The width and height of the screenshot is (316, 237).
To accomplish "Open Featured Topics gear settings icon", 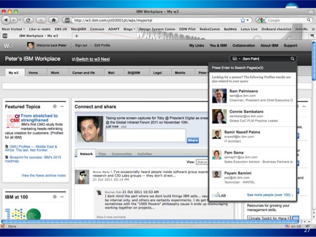I will pyautogui.click(x=54, y=106).
